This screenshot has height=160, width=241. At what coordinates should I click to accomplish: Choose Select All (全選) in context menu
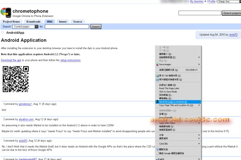(x=178, y=114)
